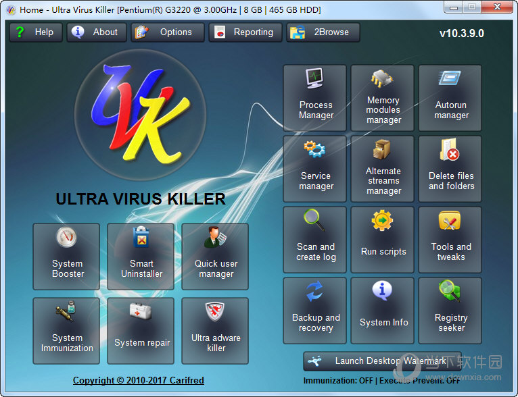Launch Autorun manager
This screenshot has width=518, height=397.
pos(450,98)
